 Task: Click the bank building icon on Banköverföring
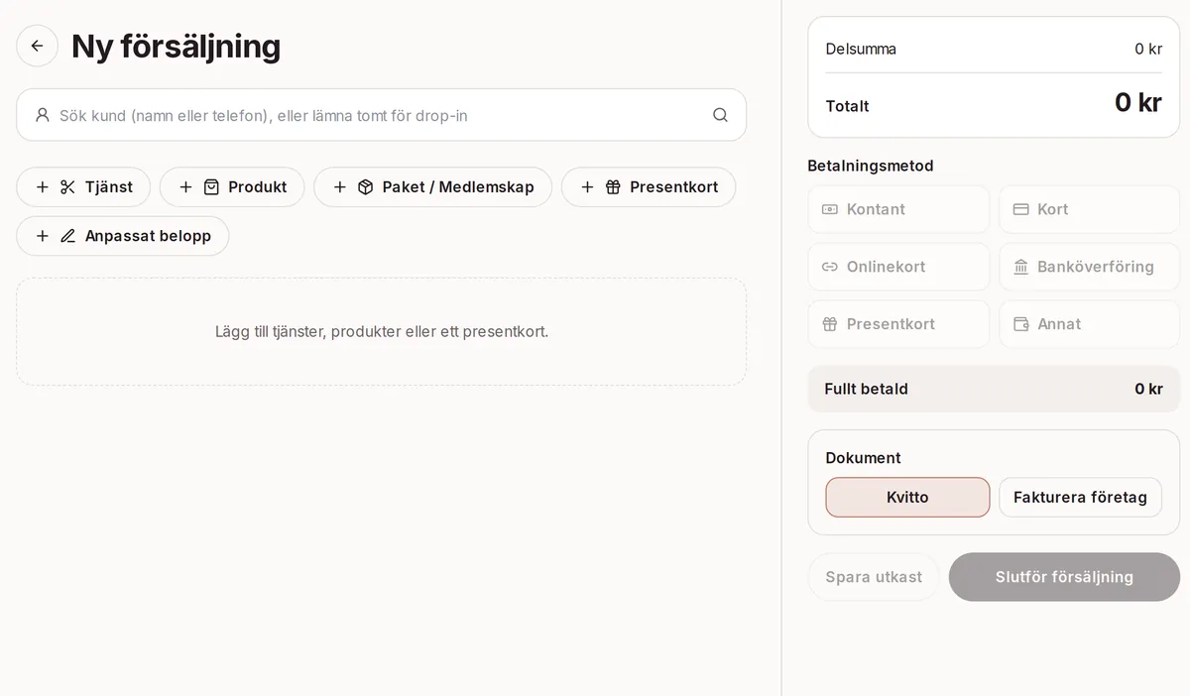1020,267
